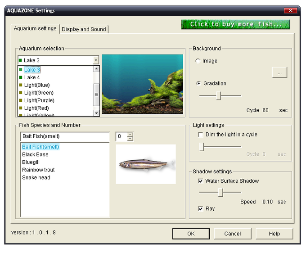
Task: Select Snake head in species list
Action: pyautogui.click(x=36, y=177)
